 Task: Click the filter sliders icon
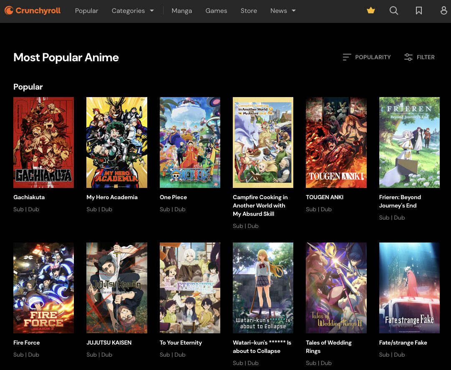click(x=408, y=57)
